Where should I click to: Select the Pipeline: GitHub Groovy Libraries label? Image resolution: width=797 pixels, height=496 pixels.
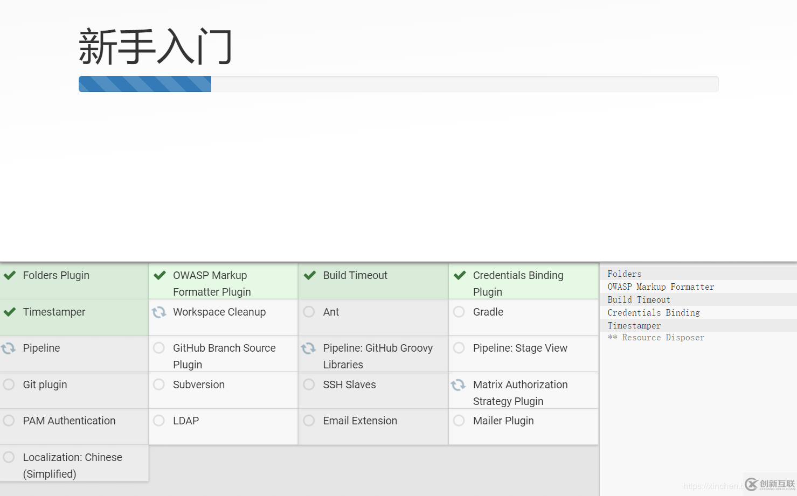coord(378,356)
